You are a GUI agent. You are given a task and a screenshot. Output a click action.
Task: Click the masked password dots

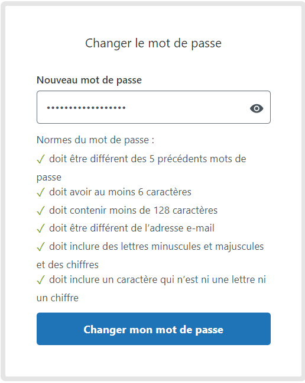(86, 108)
